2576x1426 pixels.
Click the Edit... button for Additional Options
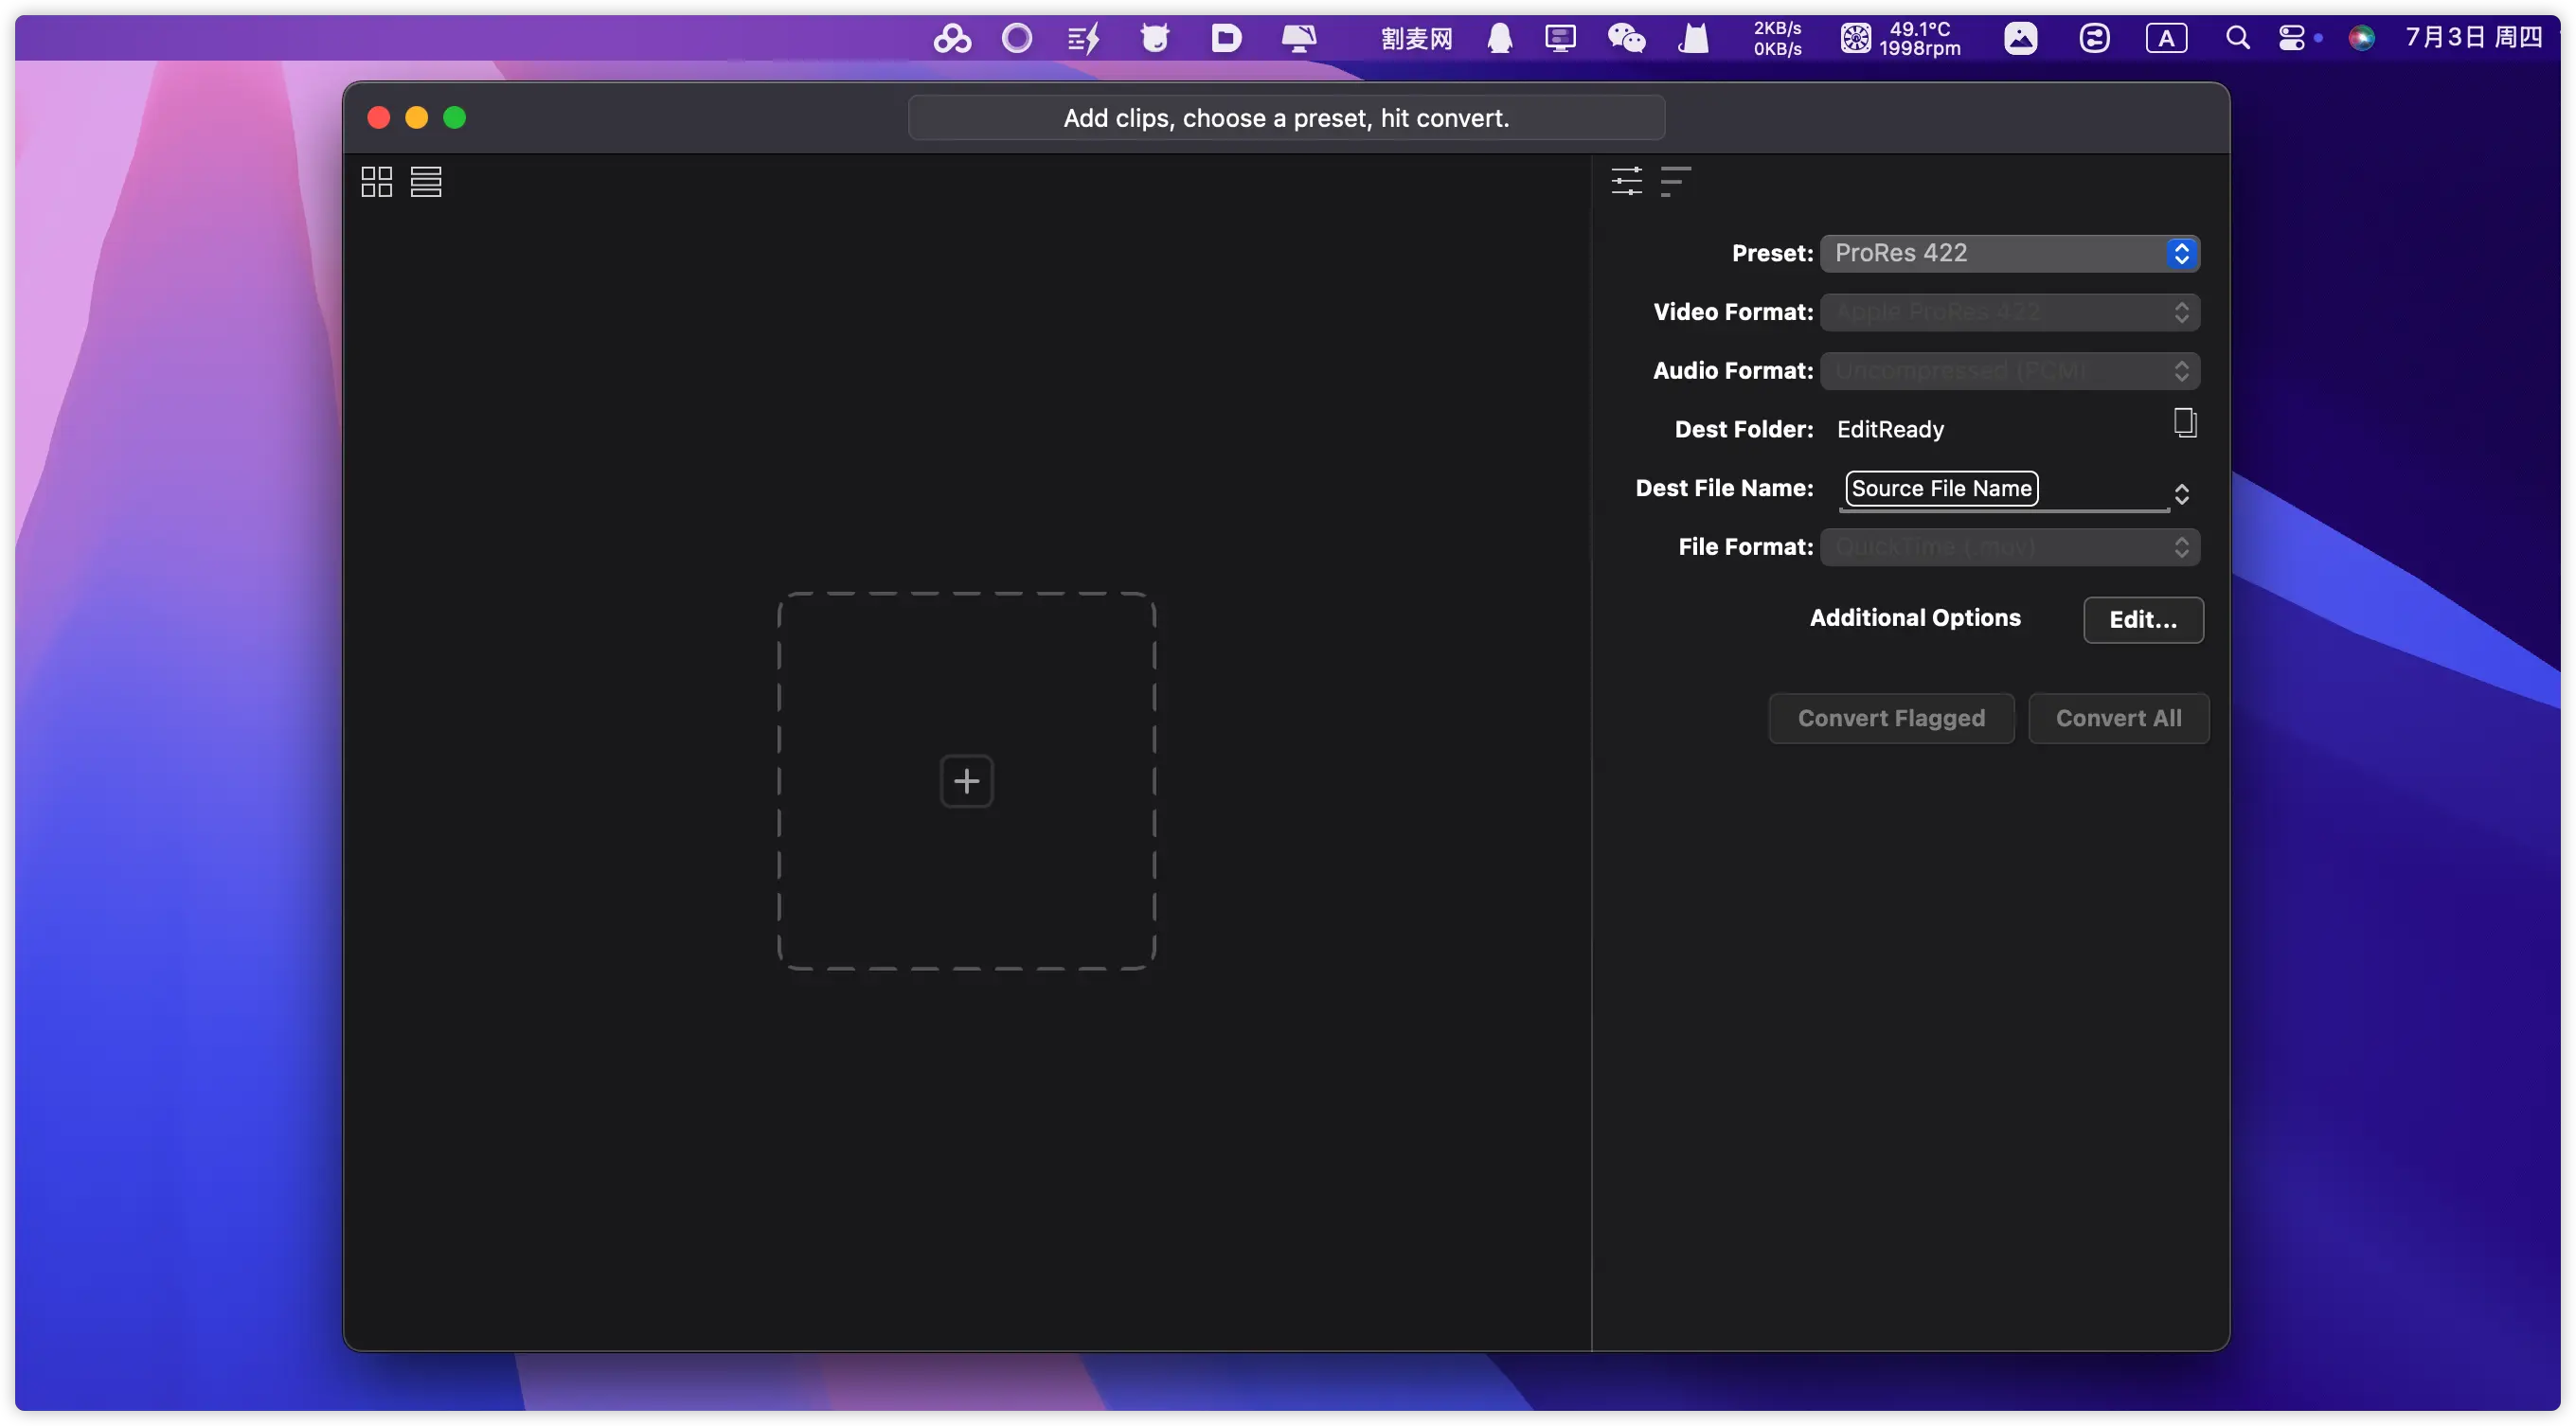(x=2143, y=620)
